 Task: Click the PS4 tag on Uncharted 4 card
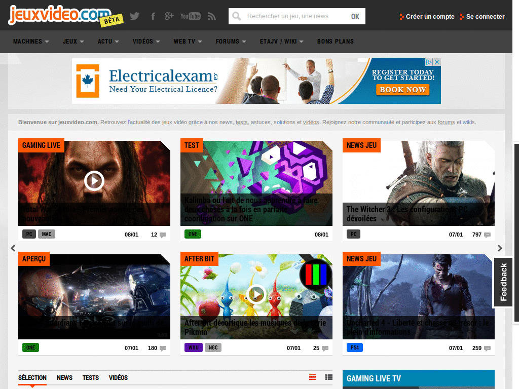(354, 347)
